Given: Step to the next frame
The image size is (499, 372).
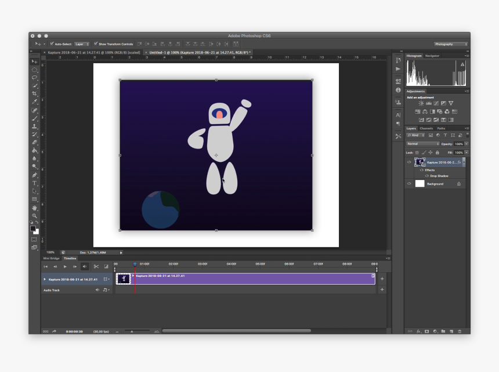Looking at the screenshot, I should click(75, 267).
